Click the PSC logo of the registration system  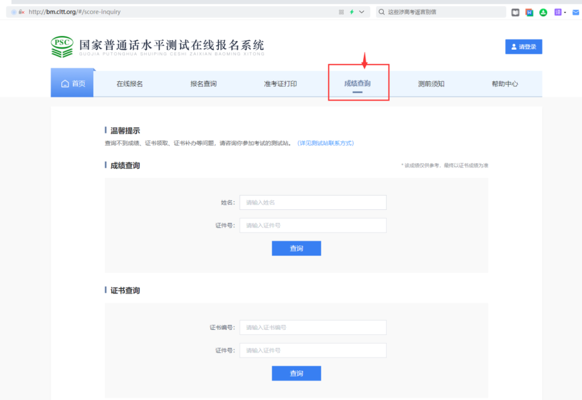click(x=61, y=47)
